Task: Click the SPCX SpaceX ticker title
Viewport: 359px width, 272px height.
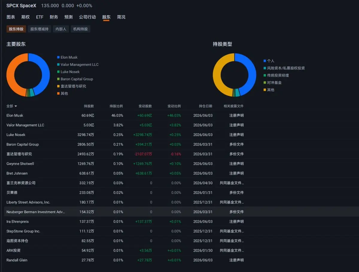Action: [x=21, y=6]
